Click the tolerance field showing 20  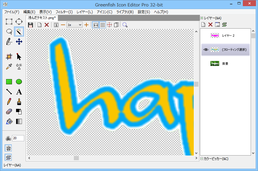click(18, 138)
